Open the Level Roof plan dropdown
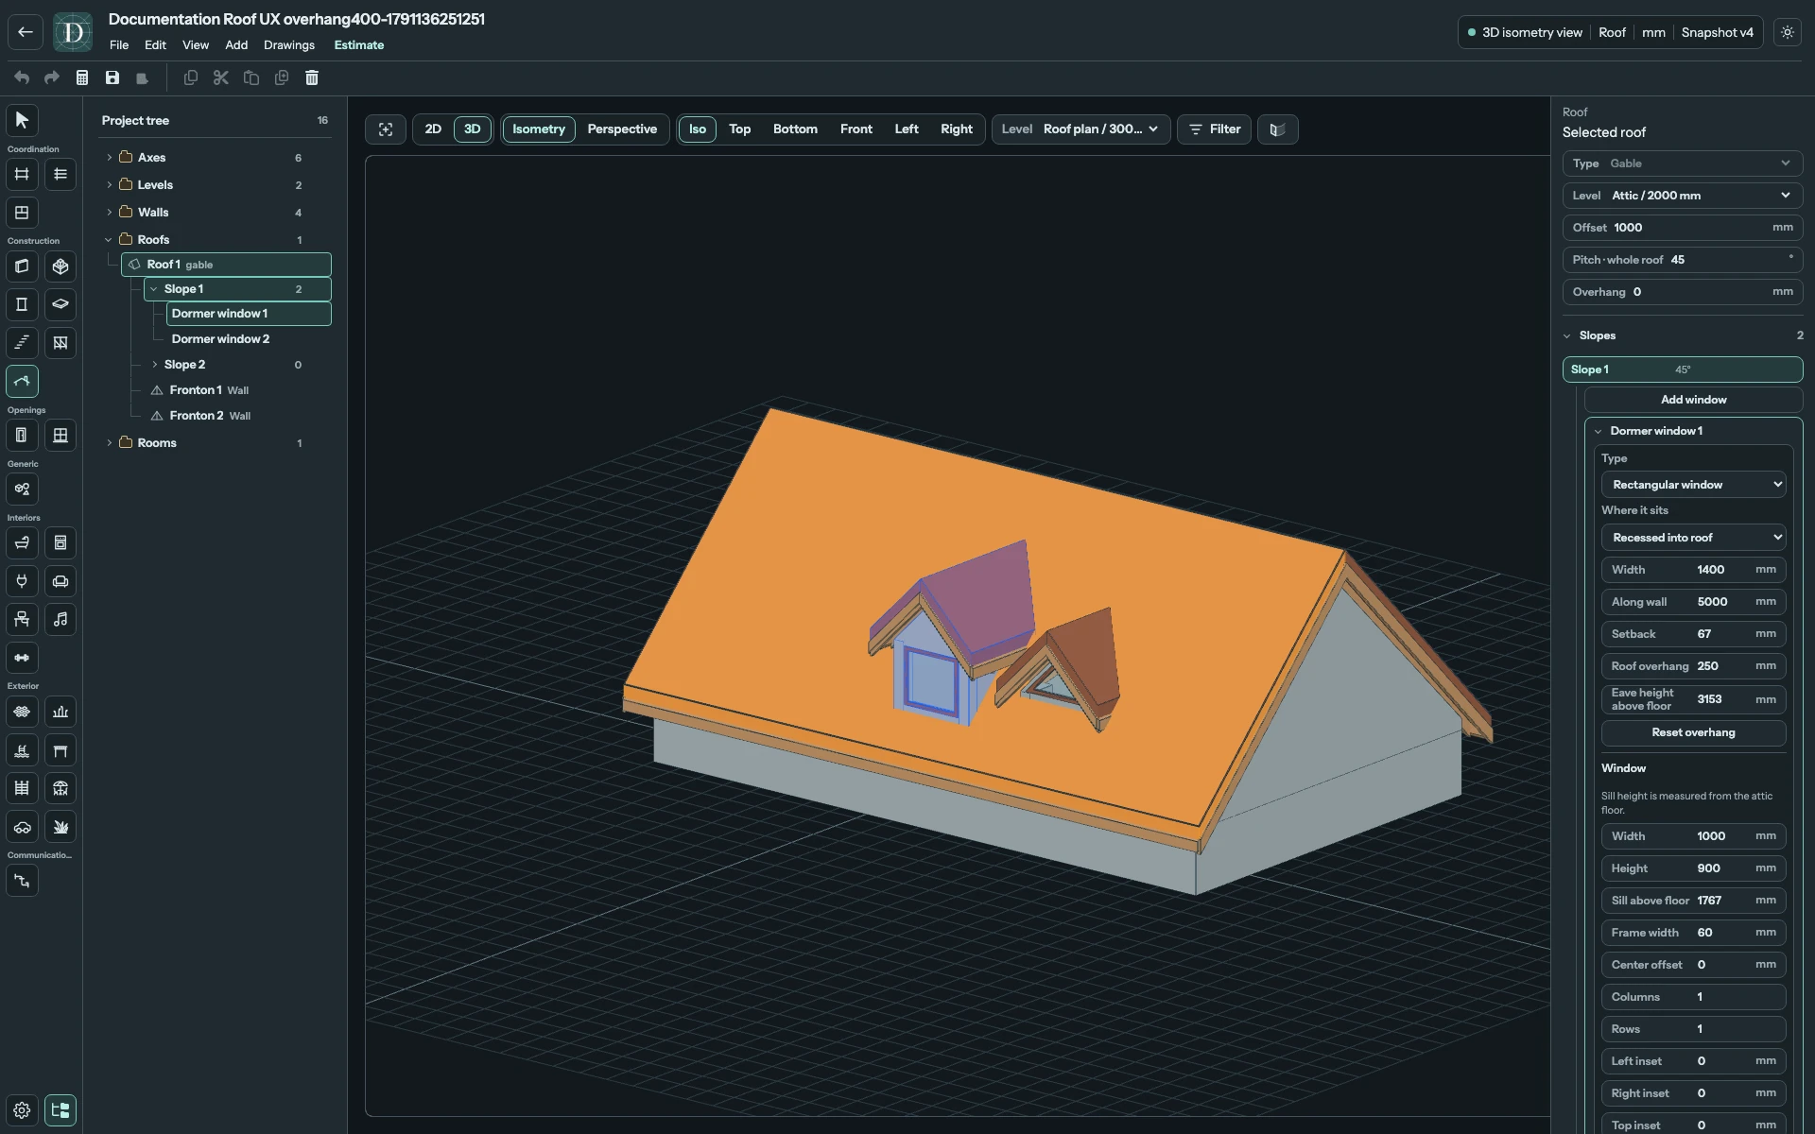1815x1134 pixels. [x=1081, y=129]
